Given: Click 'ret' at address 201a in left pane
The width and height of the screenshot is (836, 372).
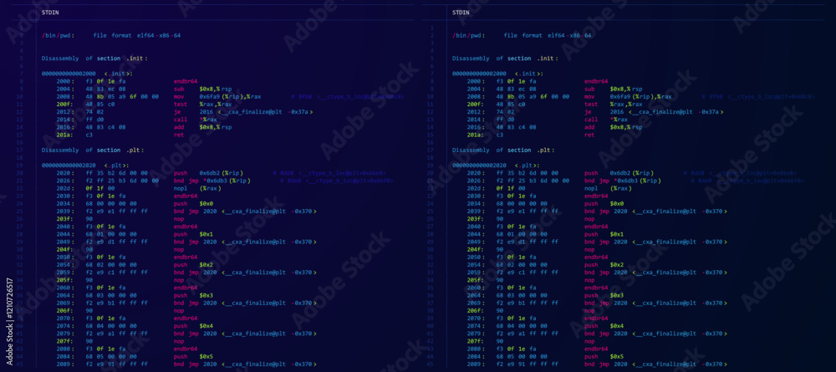Looking at the screenshot, I should click(179, 135).
